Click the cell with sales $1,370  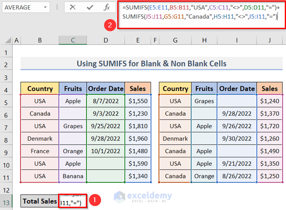click(x=270, y=114)
